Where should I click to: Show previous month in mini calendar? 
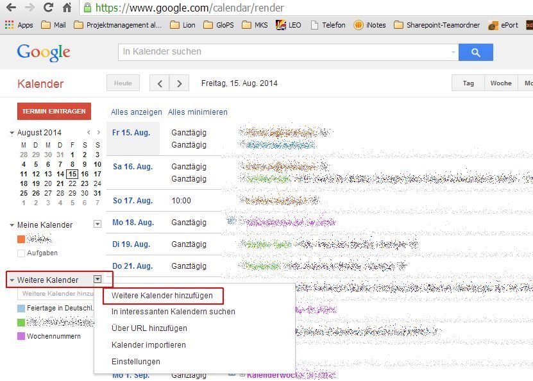[89, 132]
